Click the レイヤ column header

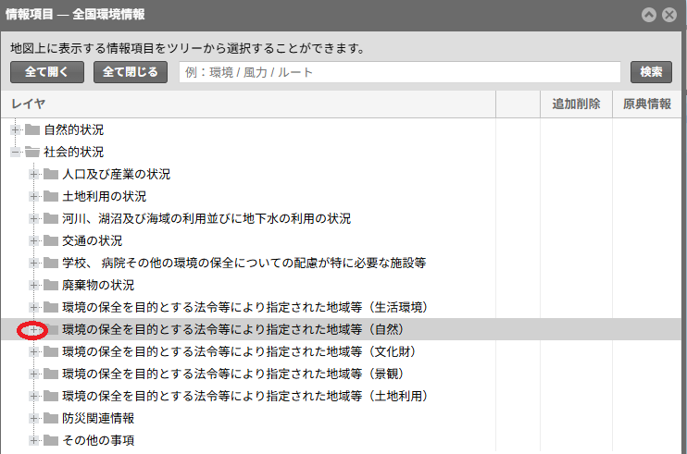pyautogui.click(x=248, y=104)
